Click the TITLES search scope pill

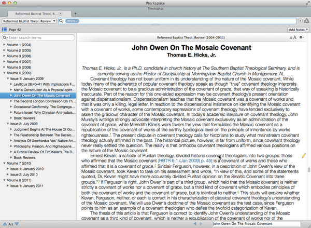[72, 21]
